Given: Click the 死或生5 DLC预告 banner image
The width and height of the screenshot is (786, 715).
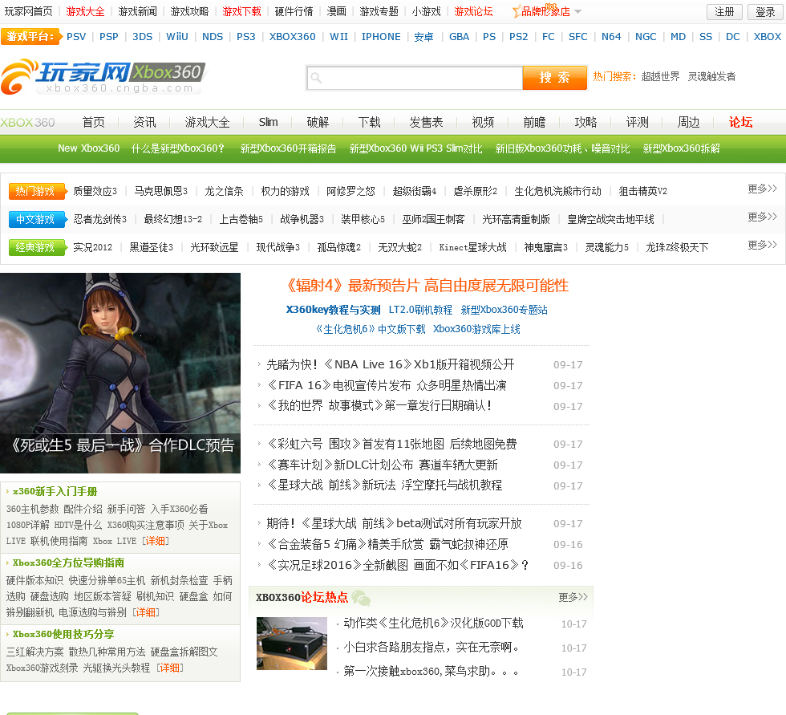Looking at the screenshot, I should (x=120, y=372).
